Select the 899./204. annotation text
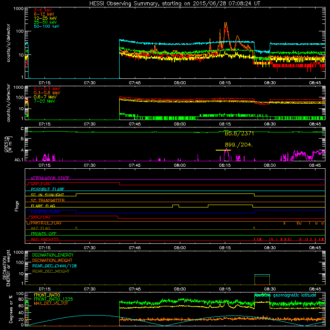 pyautogui.click(x=239, y=145)
